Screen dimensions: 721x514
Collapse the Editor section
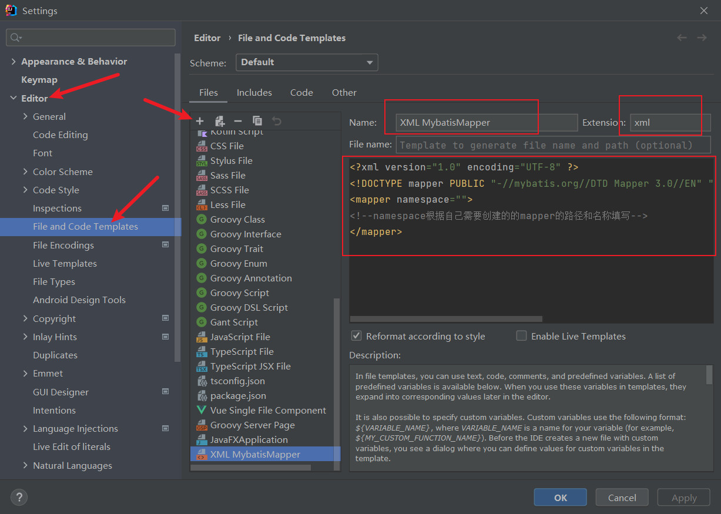point(14,98)
